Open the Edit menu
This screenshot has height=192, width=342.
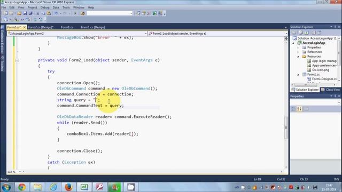pyautogui.click(x=12, y=7)
